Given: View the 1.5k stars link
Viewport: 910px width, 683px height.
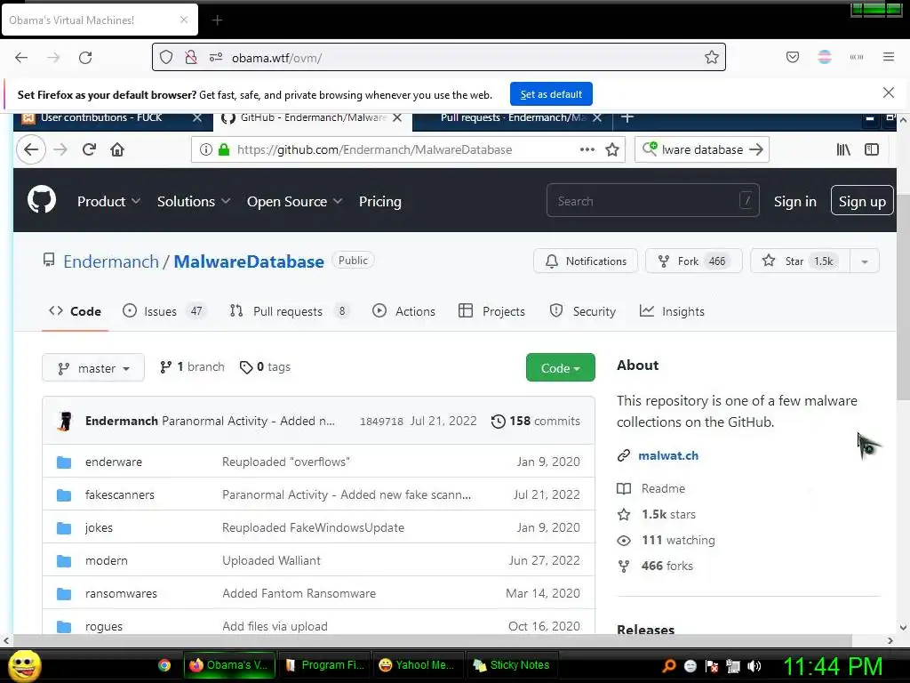Looking at the screenshot, I should coord(668,515).
